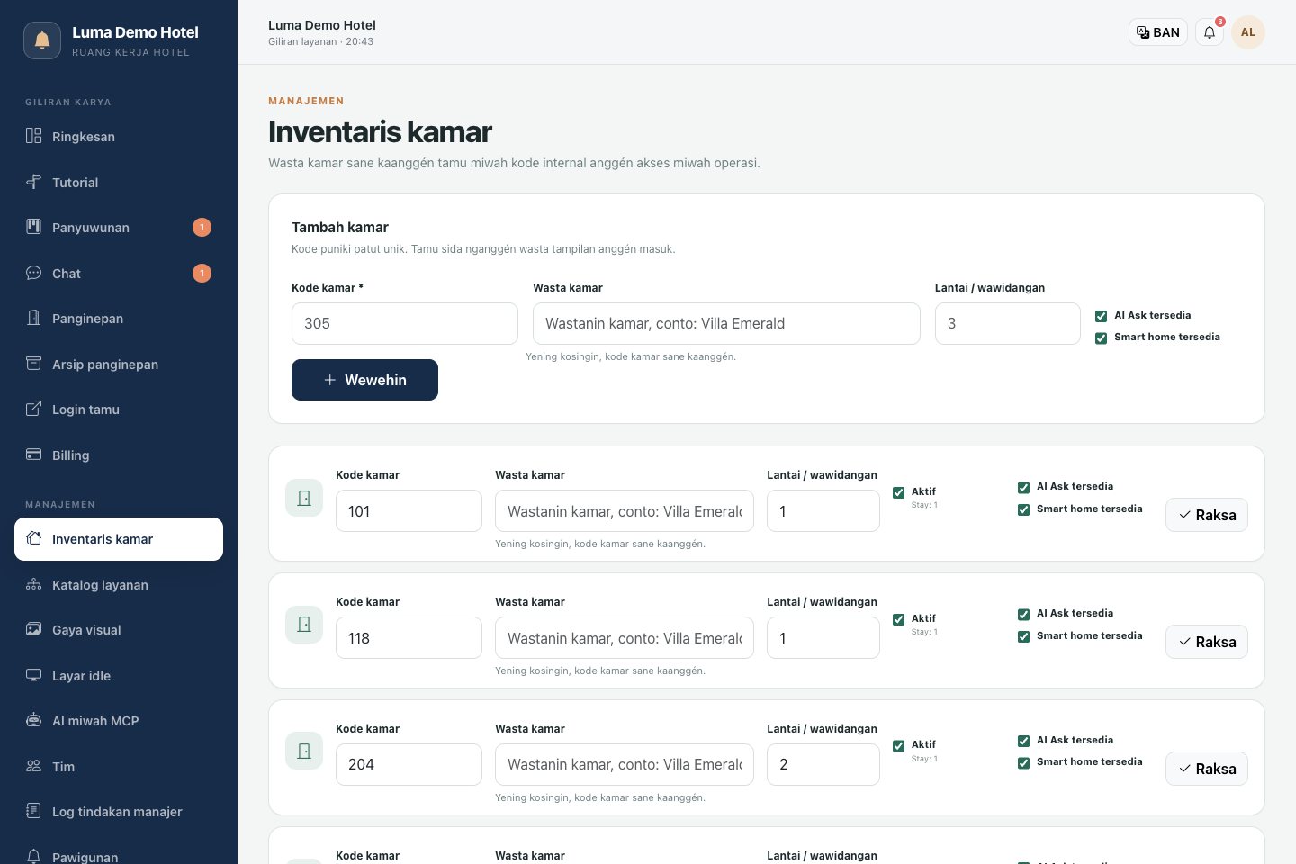
Task: Open the BAN language switcher
Action: (1158, 32)
